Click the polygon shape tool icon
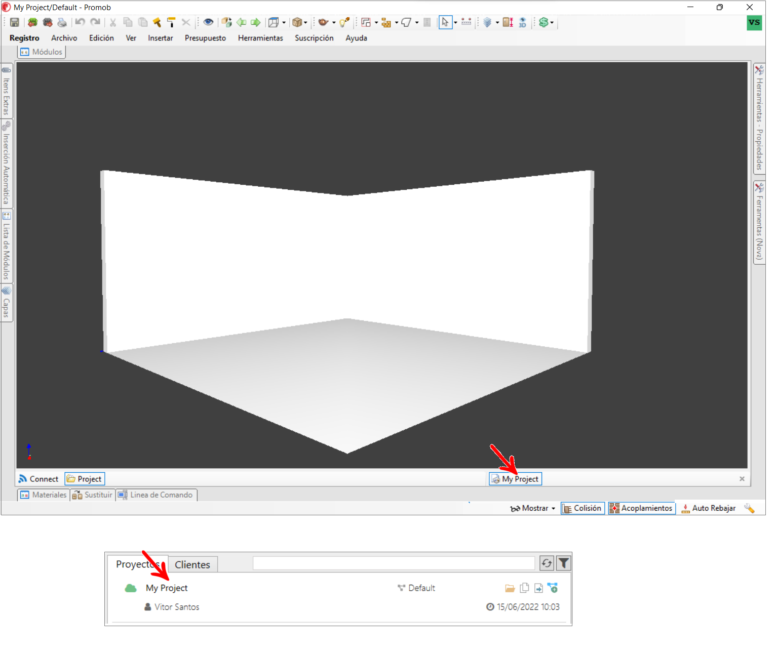 [406, 22]
